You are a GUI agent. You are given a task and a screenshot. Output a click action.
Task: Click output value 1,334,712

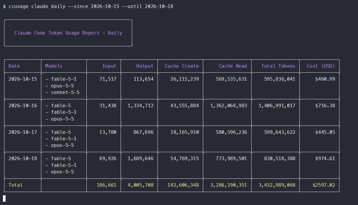141,105
